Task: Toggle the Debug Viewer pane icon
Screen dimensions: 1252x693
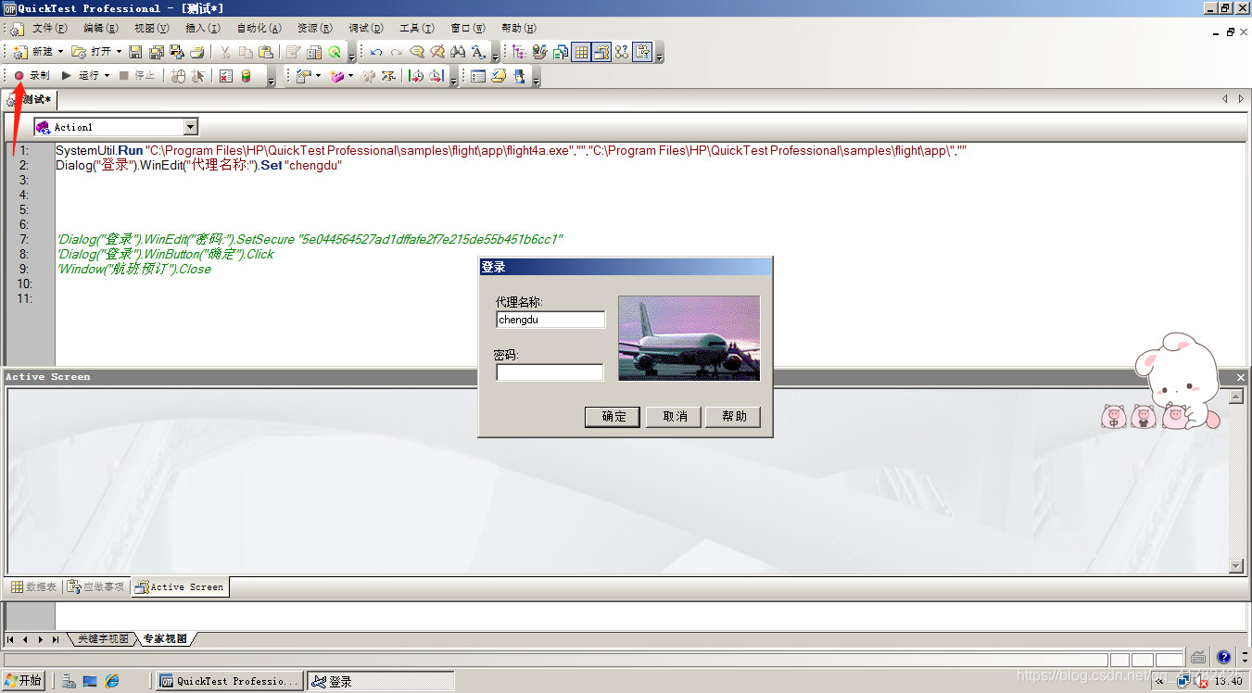Action: [621, 52]
